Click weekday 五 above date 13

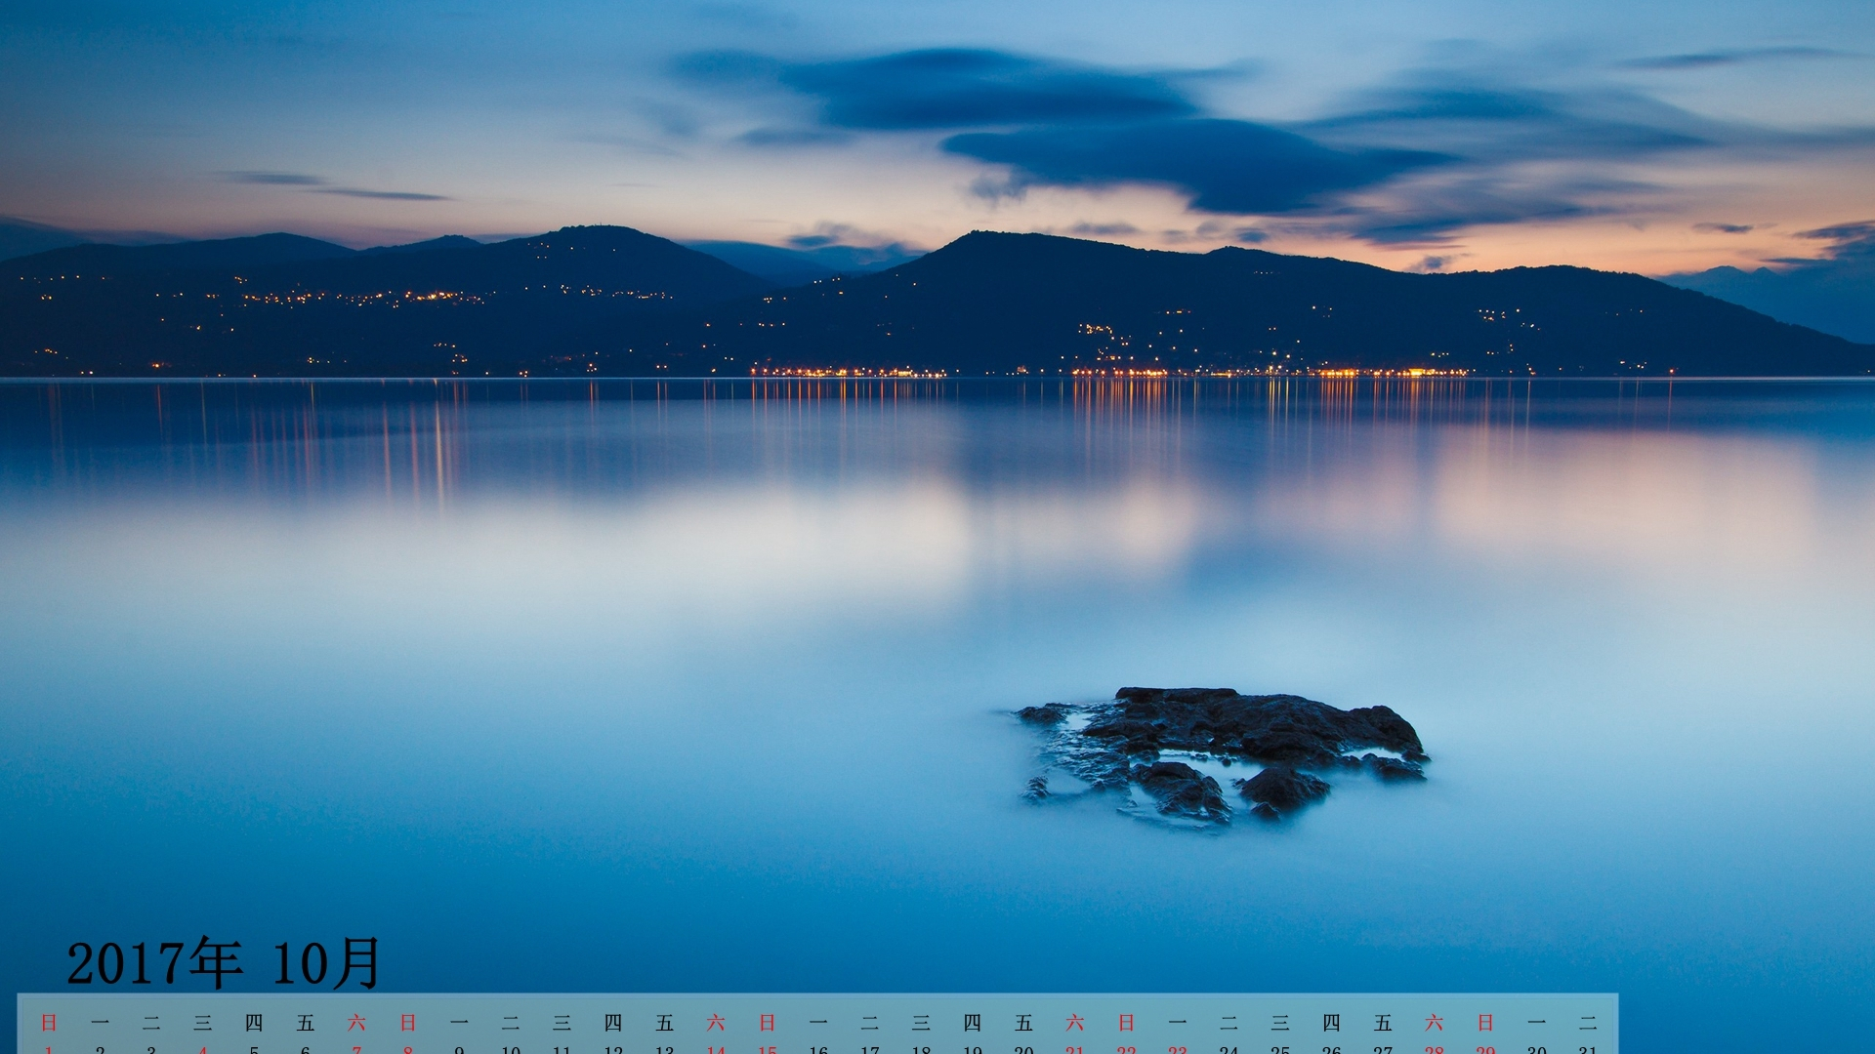(x=665, y=1022)
